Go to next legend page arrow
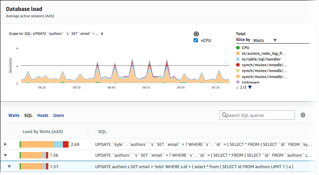319x175 pixels. coord(250,87)
